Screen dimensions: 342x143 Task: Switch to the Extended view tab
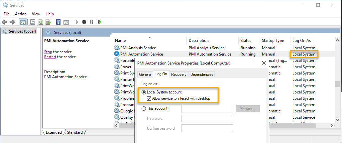54,132
